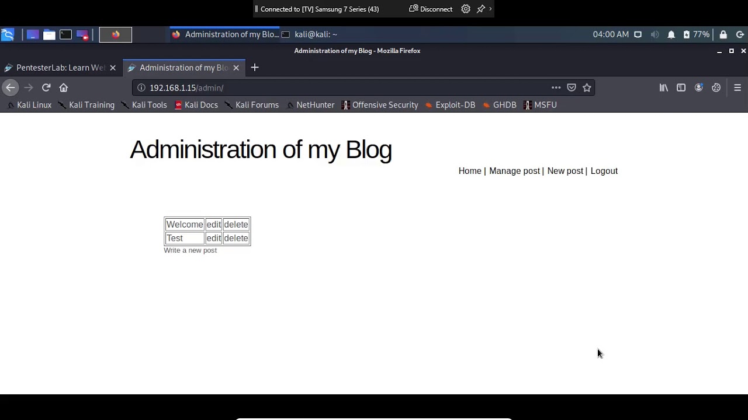The image size is (748, 420).
Task: Open a new browser tab
Action: pos(255,68)
